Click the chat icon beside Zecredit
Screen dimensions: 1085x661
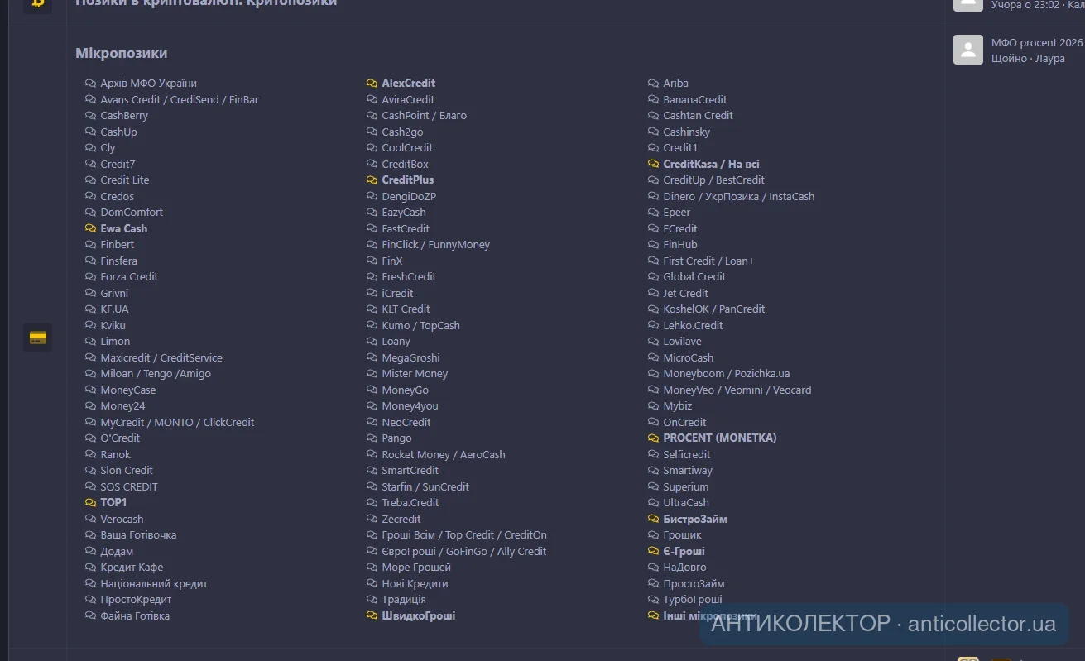click(372, 520)
